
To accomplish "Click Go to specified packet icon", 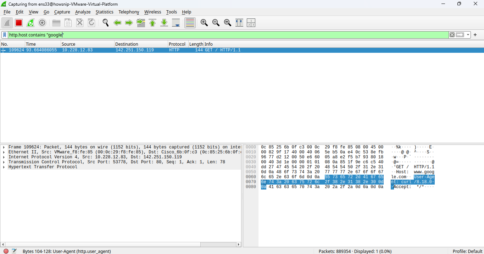I will coord(141,23).
